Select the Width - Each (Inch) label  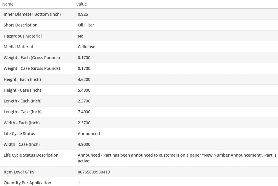tap(22, 123)
